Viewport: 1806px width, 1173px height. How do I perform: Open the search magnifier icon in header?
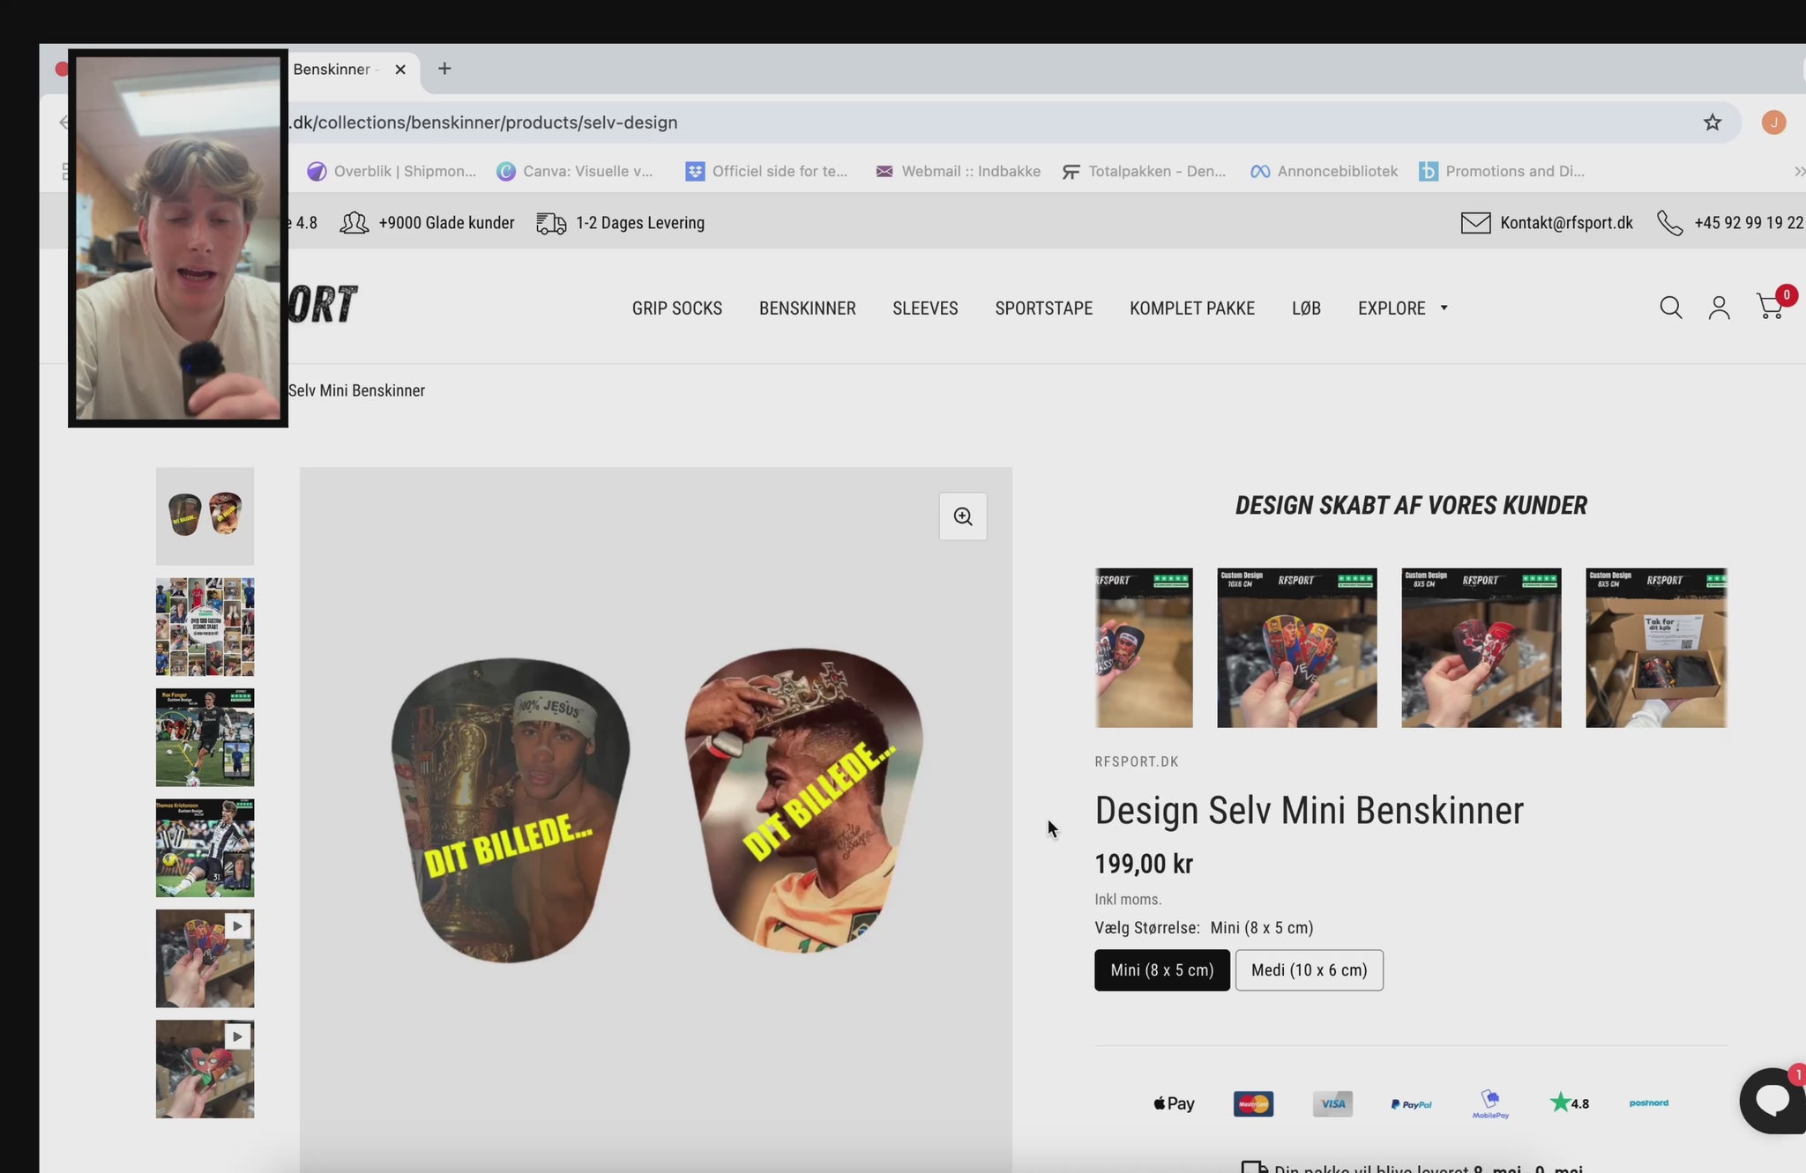pyautogui.click(x=1670, y=308)
